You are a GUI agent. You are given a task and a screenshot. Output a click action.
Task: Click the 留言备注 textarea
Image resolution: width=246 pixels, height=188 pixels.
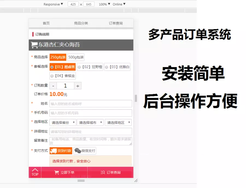pos(91,141)
